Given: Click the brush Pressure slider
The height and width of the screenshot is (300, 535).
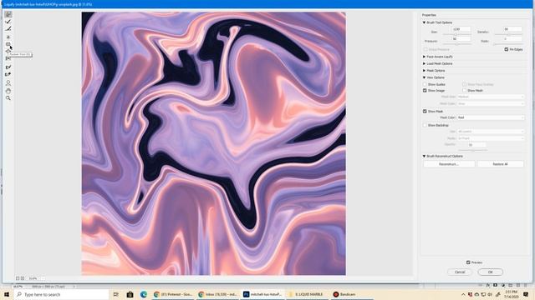Looking at the screenshot, I should 457,44.
